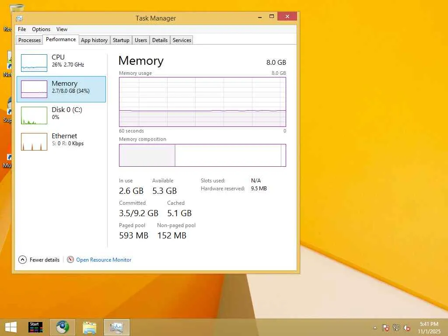Open Action Center flag icon in tray
448x336 pixels.
386,328
